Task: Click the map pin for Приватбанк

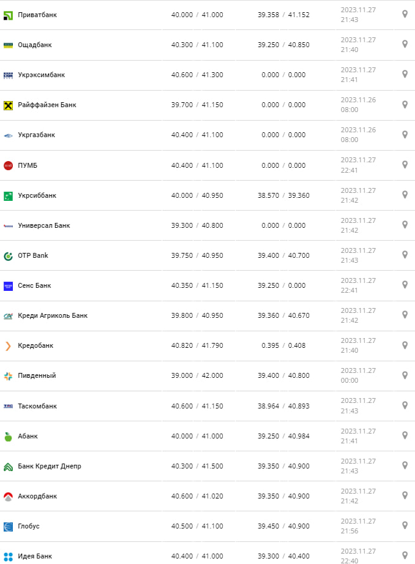Action: [405, 14]
